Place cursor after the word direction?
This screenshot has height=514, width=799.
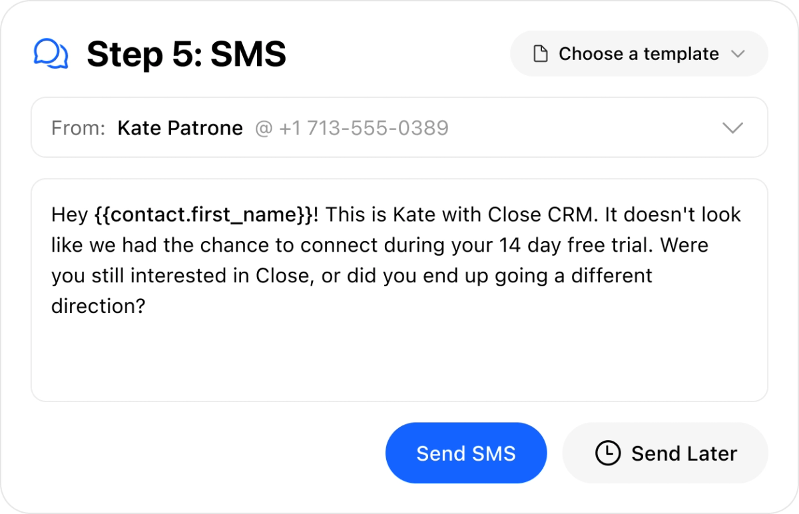(x=146, y=306)
